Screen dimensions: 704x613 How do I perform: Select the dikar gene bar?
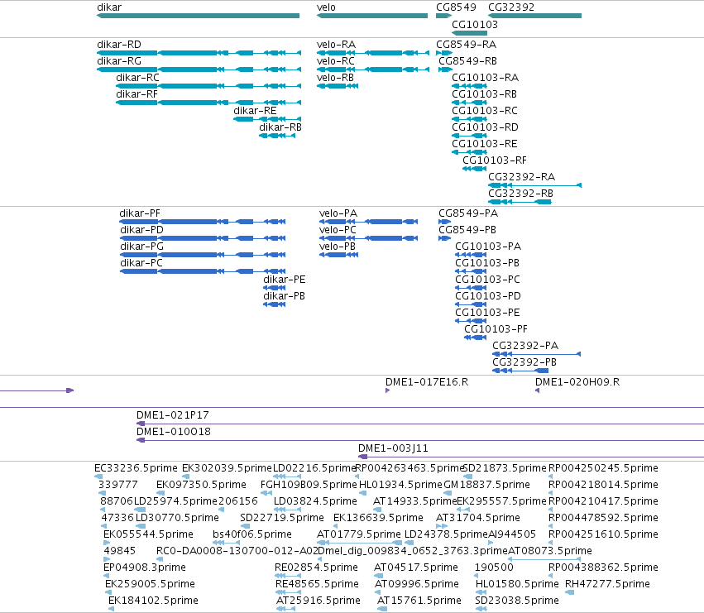198,16
